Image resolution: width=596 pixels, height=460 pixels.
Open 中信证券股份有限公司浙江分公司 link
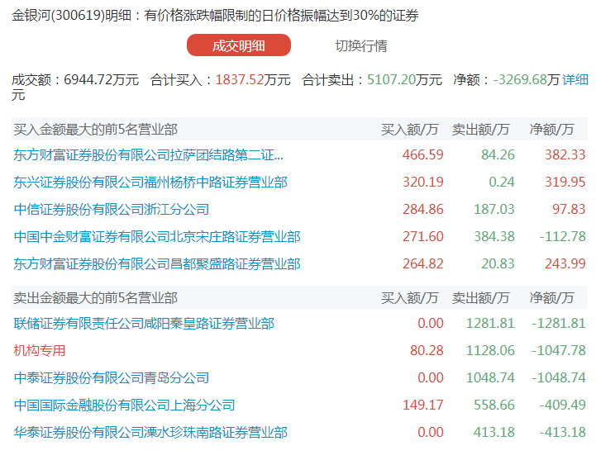pos(112,209)
